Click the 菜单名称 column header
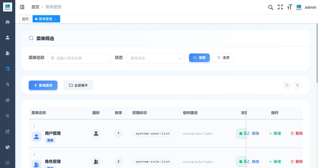Screen dimensions: 318x168 (39, 113)
